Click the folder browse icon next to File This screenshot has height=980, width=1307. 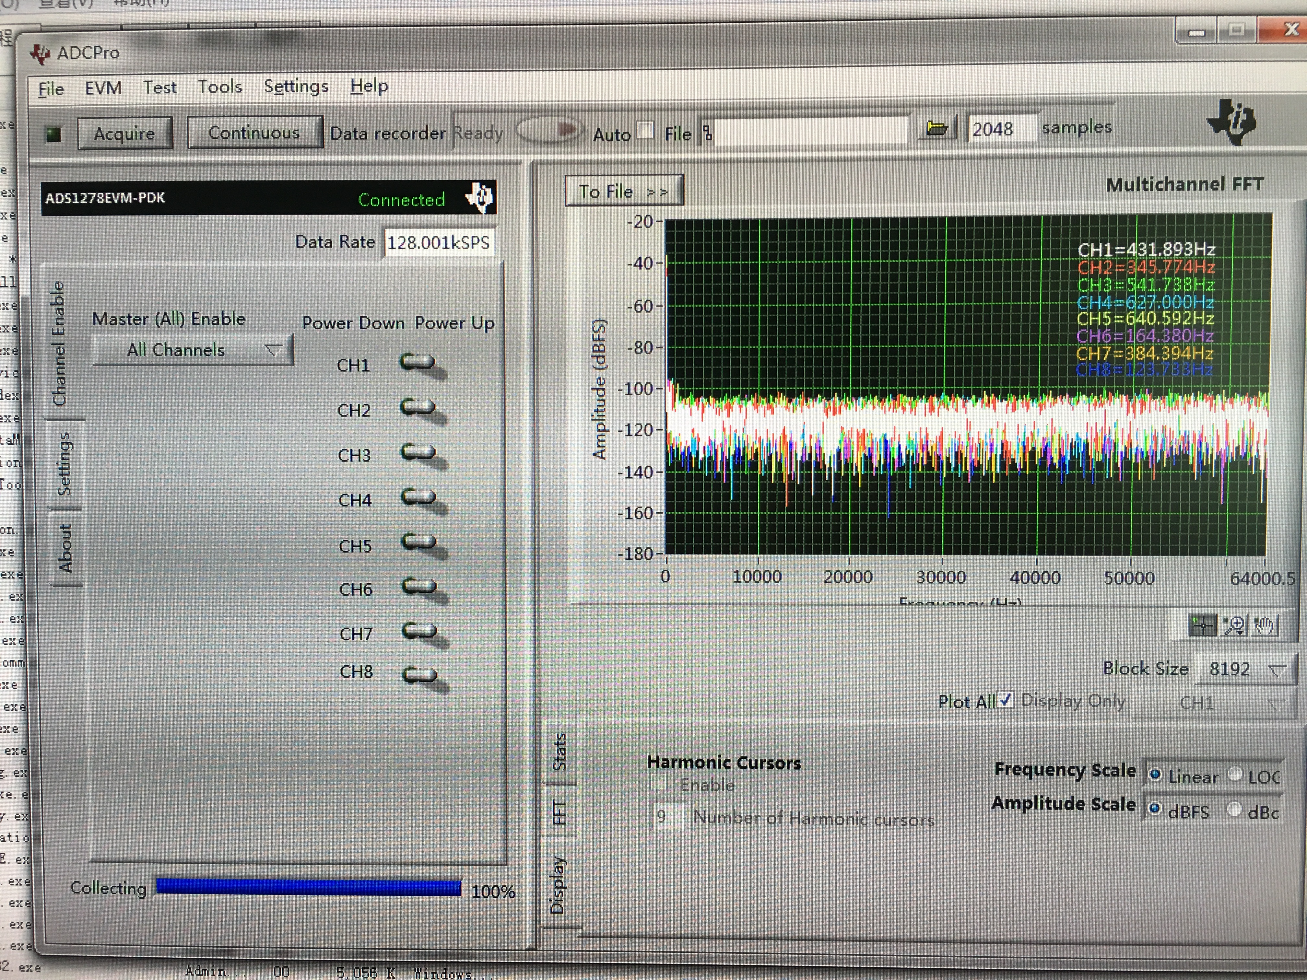[936, 128]
